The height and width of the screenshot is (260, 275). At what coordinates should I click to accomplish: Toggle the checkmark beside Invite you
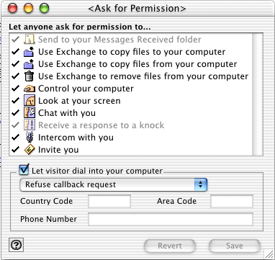pos(15,150)
